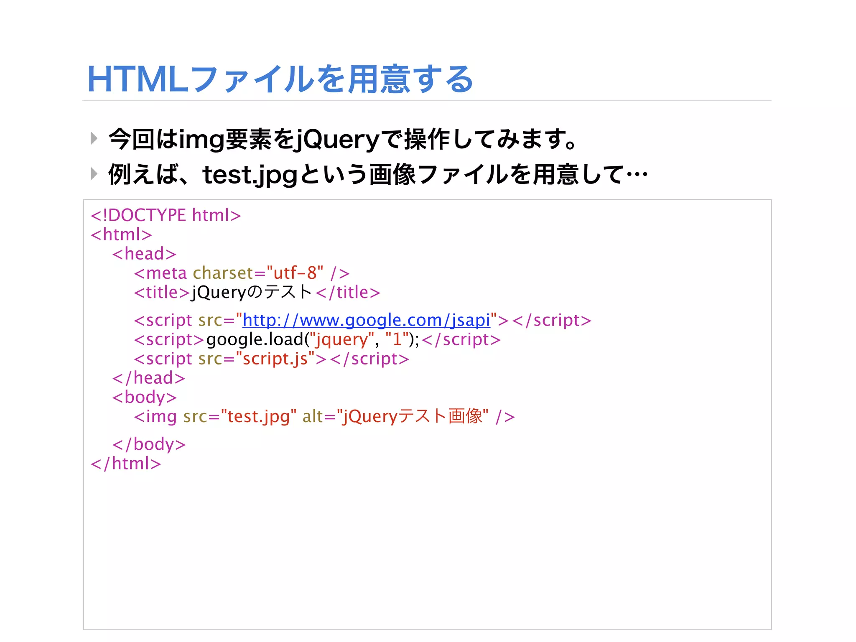
Task: Click the img src="test.jpg" line
Action: point(324,416)
